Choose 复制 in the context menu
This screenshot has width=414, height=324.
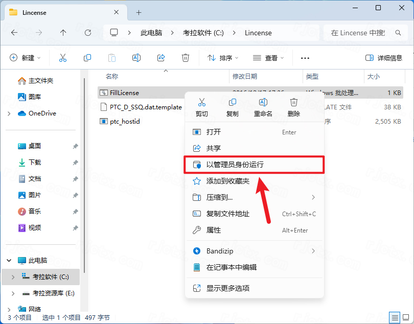(x=233, y=108)
